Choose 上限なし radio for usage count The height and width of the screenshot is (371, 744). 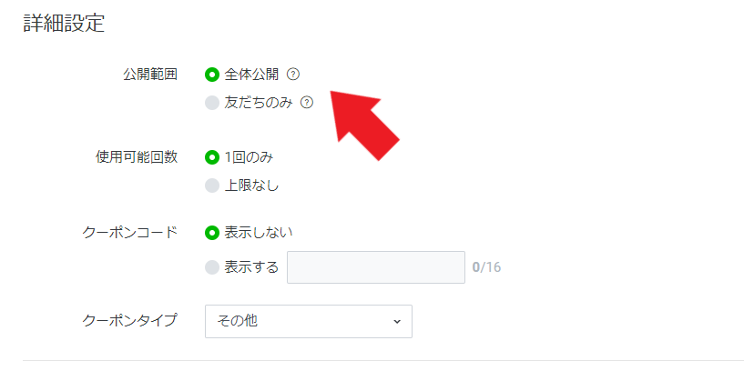point(212,185)
